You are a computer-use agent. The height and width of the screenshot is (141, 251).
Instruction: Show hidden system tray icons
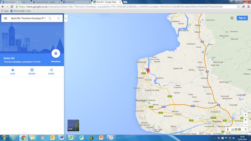pyautogui.click(x=215, y=138)
